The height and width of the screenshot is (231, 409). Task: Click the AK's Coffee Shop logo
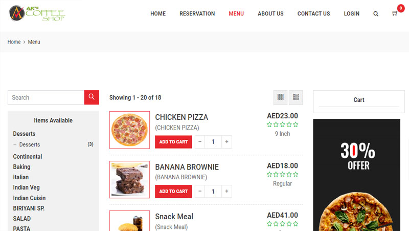37,13
